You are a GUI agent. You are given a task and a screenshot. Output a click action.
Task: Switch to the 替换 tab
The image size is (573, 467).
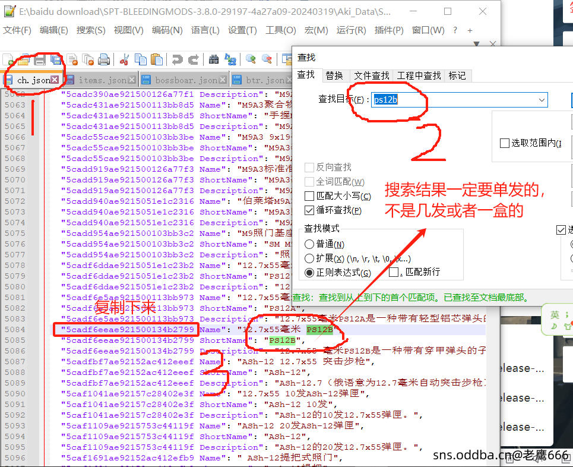coord(334,75)
